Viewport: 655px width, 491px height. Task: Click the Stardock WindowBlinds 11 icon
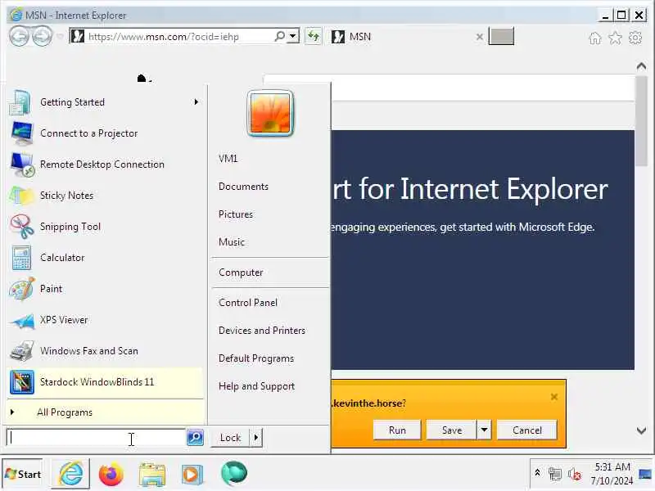[x=21, y=382]
